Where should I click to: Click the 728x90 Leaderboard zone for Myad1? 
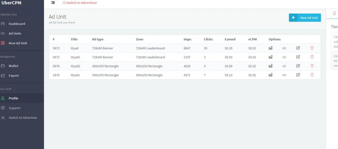(x=150, y=57)
